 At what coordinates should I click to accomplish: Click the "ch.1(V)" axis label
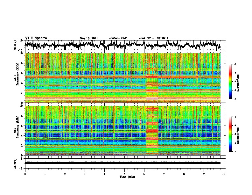click(15, 45)
